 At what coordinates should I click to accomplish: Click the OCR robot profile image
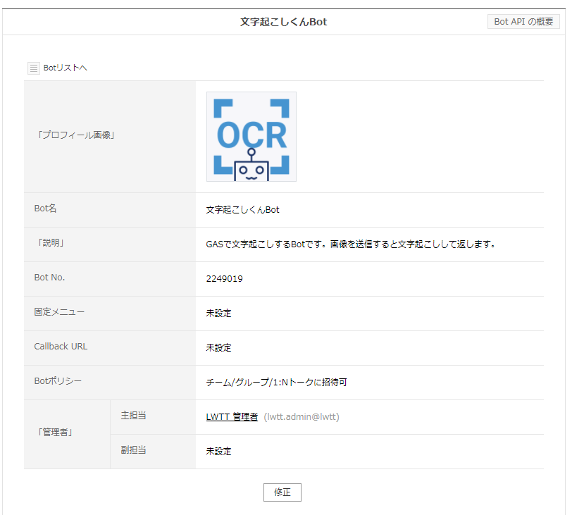[x=251, y=137]
